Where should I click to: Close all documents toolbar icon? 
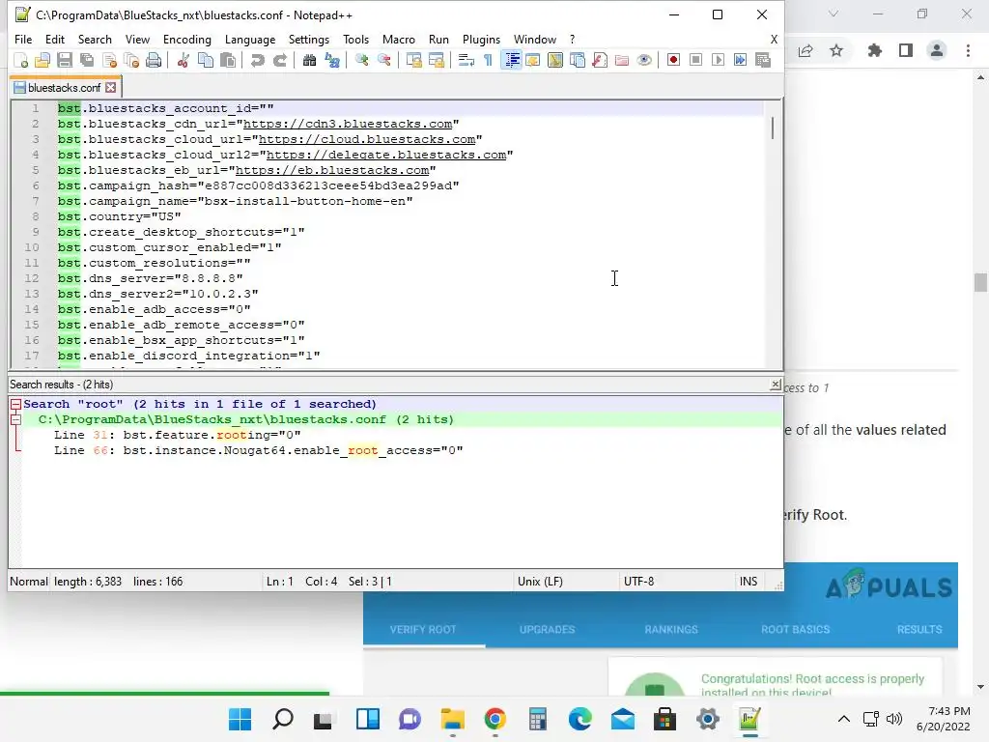coord(131,60)
